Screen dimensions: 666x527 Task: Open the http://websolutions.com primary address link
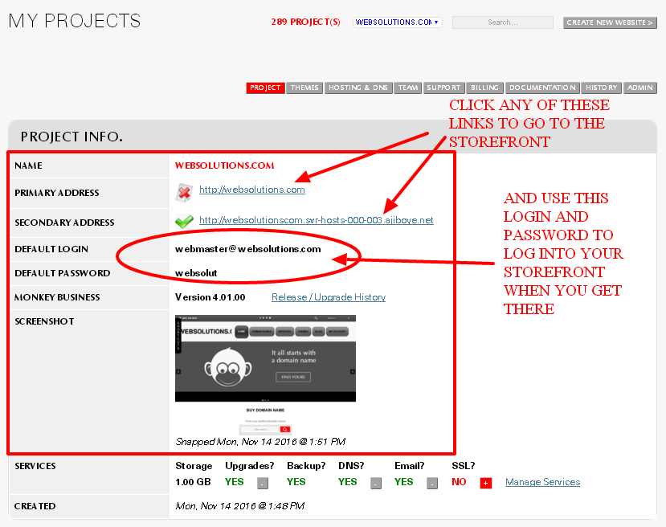pos(252,190)
